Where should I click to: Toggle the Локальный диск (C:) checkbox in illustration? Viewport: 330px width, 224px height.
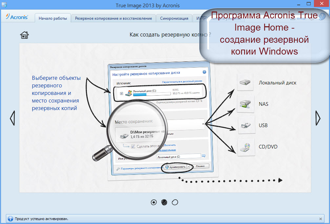click(x=121, y=93)
